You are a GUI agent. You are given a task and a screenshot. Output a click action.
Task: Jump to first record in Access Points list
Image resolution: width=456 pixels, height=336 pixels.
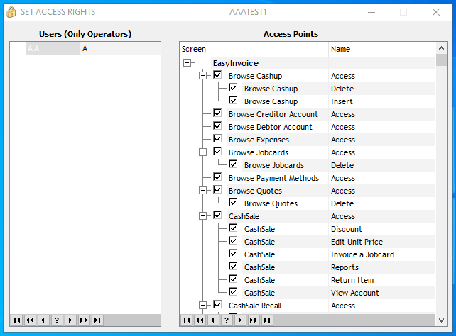[187, 320]
